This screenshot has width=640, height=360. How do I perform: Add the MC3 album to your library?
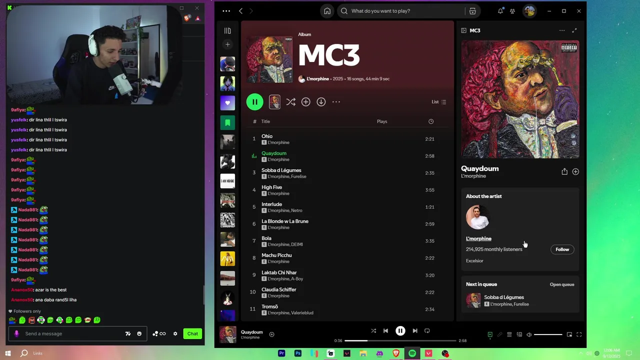click(305, 102)
